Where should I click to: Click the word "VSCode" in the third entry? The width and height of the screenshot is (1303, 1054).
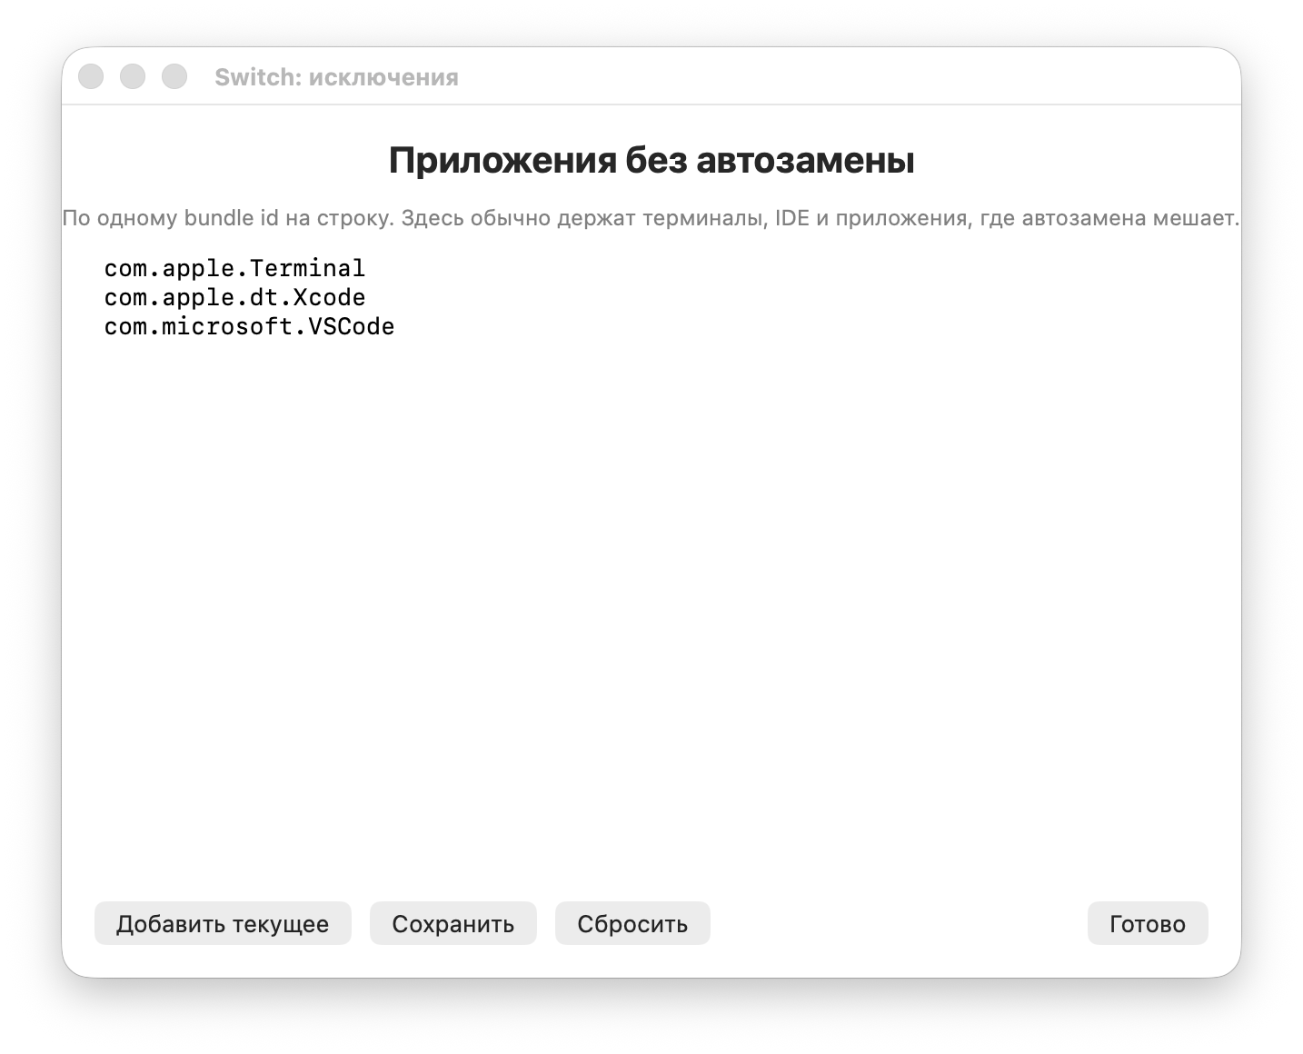coord(351,327)
